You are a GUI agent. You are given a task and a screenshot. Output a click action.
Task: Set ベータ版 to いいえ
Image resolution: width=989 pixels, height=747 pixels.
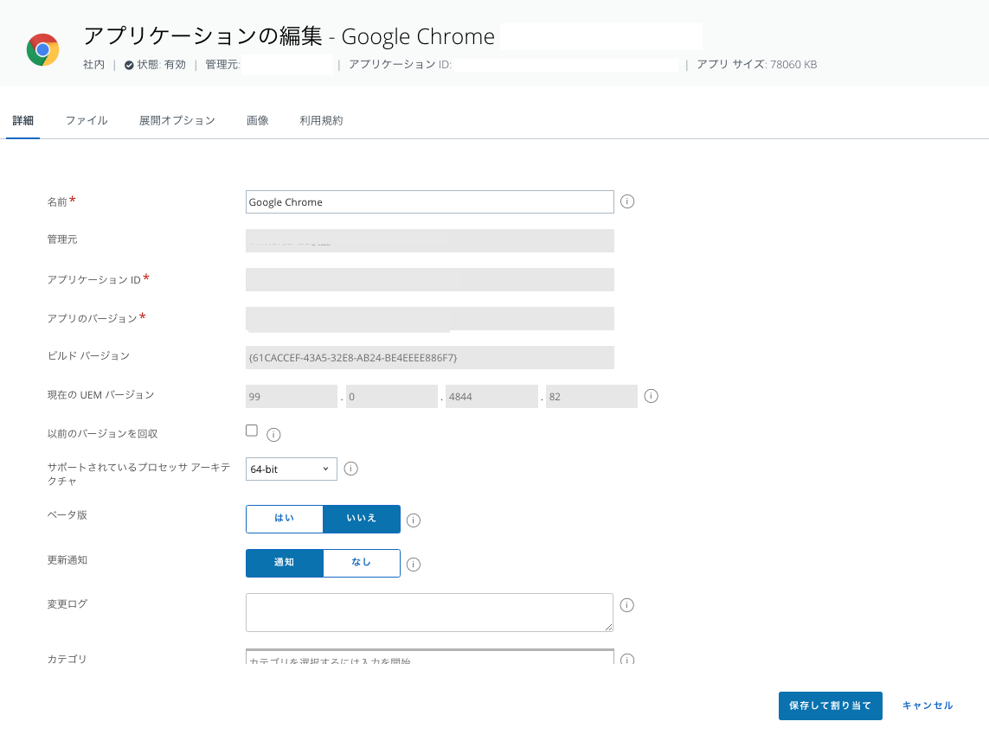point(362,519)
